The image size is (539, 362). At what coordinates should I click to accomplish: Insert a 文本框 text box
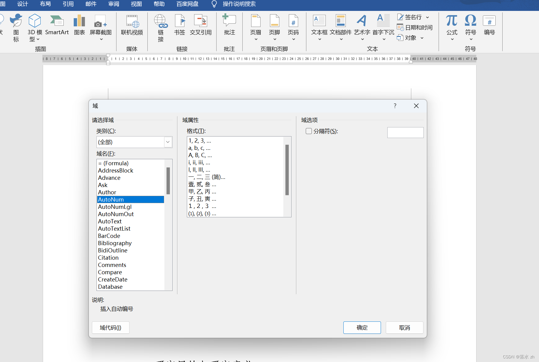[319, 28]
